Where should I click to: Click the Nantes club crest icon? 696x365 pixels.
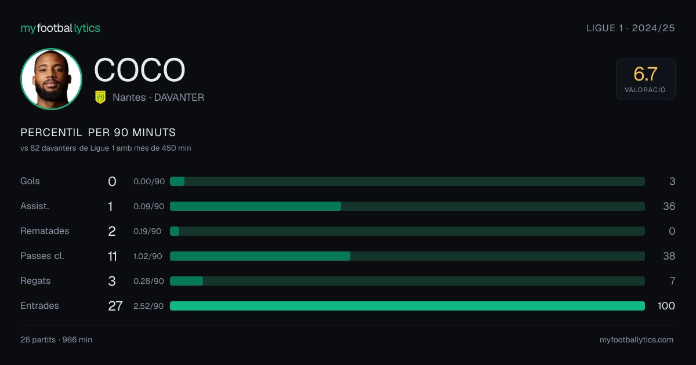(x=100, y=97)
